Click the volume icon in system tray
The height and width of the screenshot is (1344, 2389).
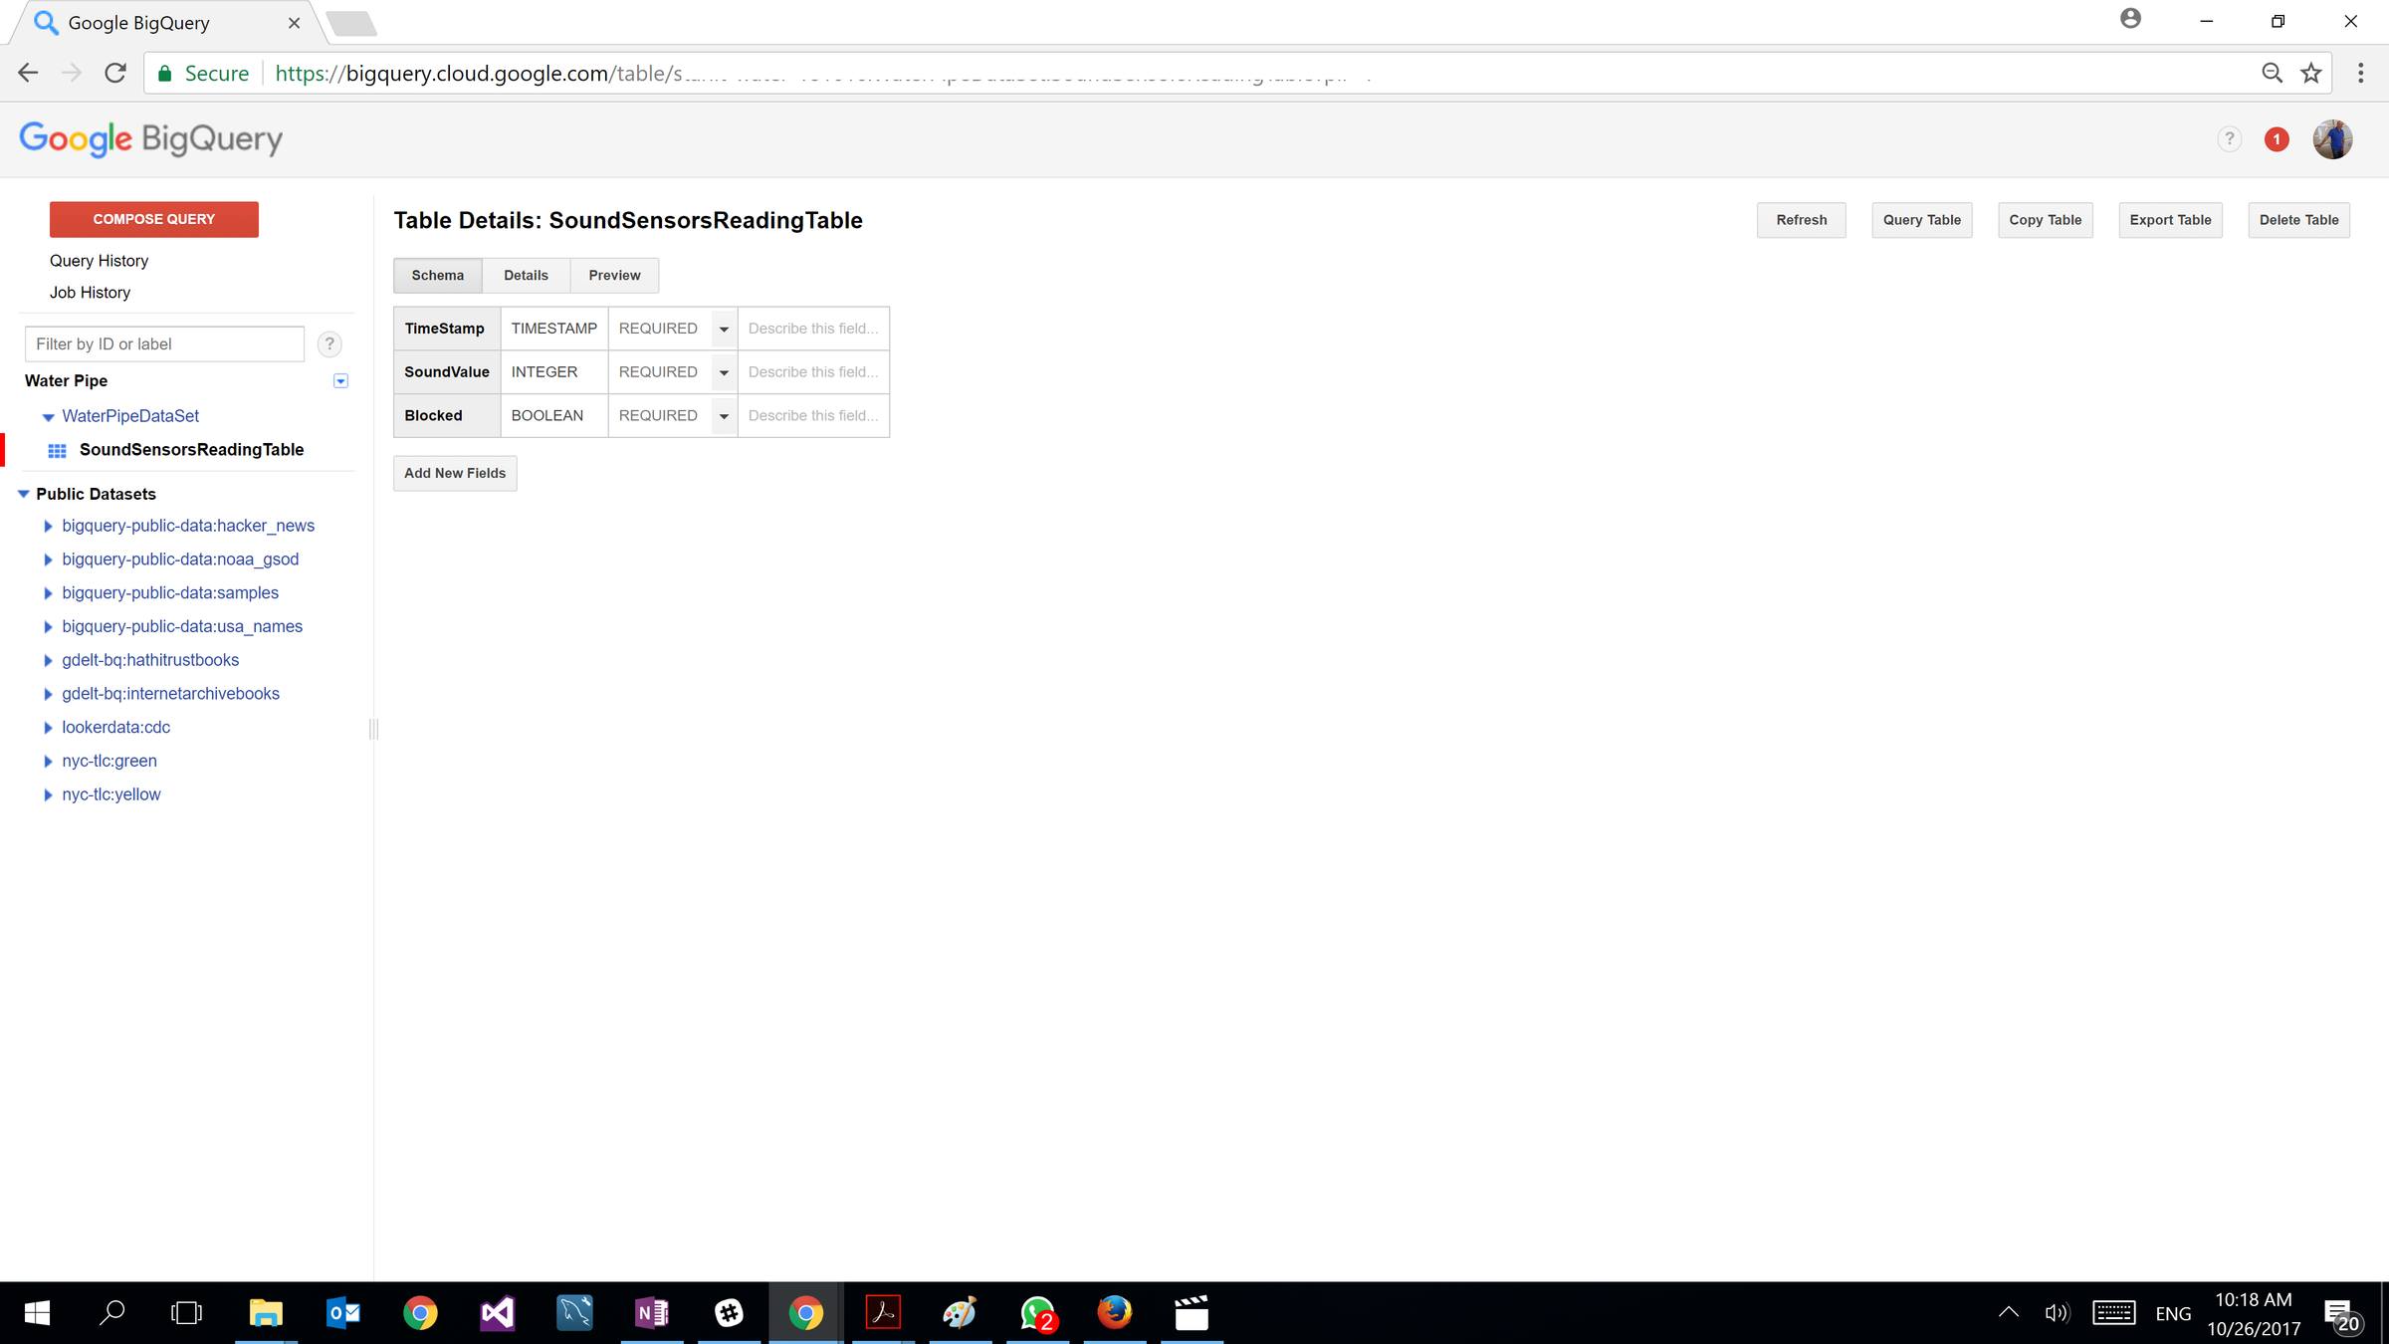tap(2057, 1313)
